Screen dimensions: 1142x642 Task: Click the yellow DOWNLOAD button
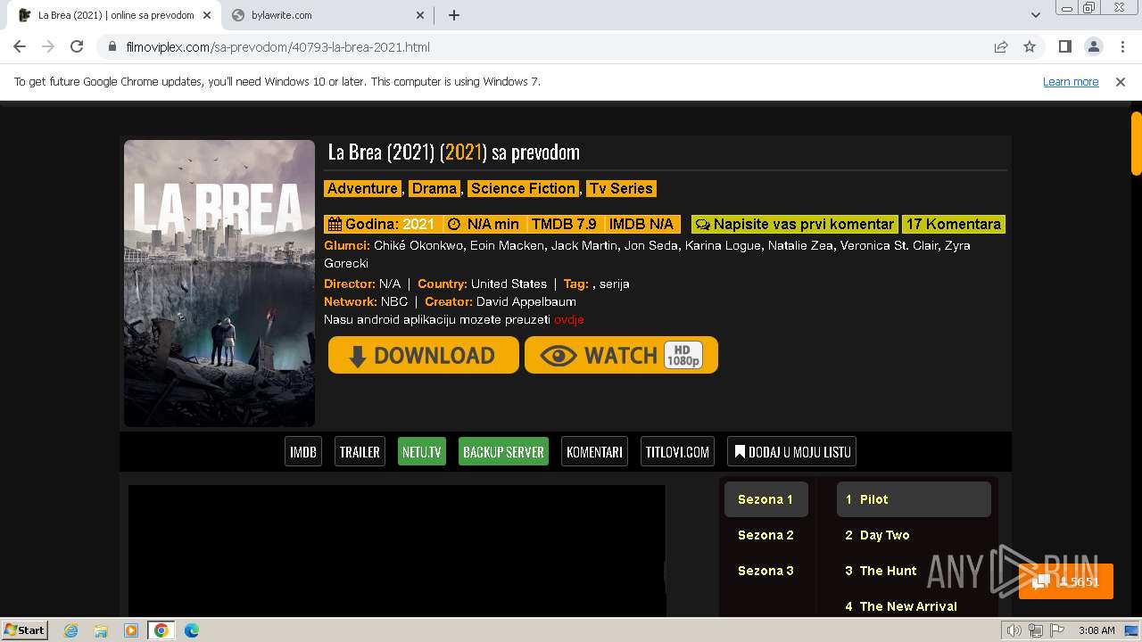tap(423, 355)
